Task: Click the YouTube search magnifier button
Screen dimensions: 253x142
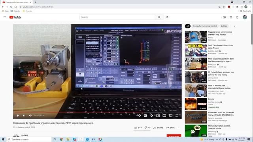Action: click(159, 17)
